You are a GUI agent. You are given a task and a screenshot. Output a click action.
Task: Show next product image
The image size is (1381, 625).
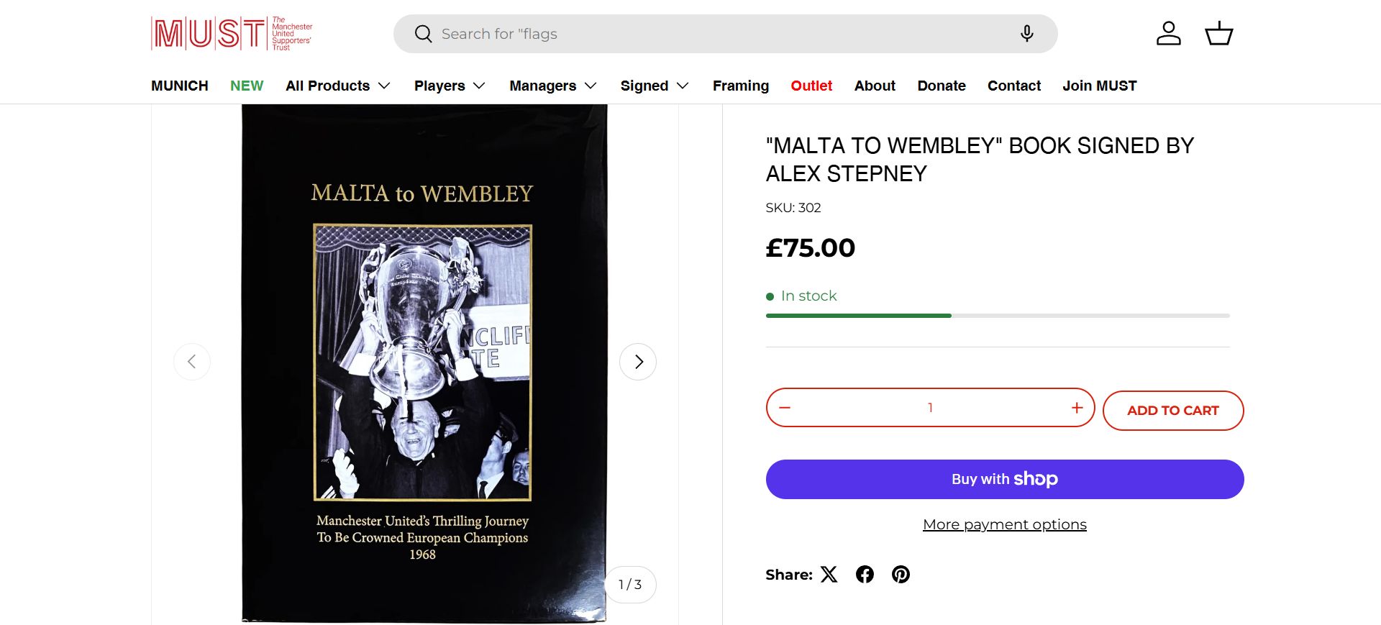638,362
